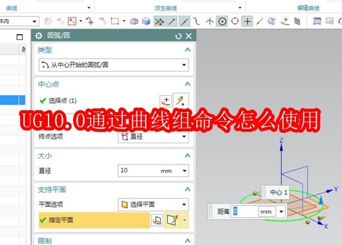Toggle the control point snap curve icon
The width and height of the screenshot is (342, 245).
tap(197, 21)
